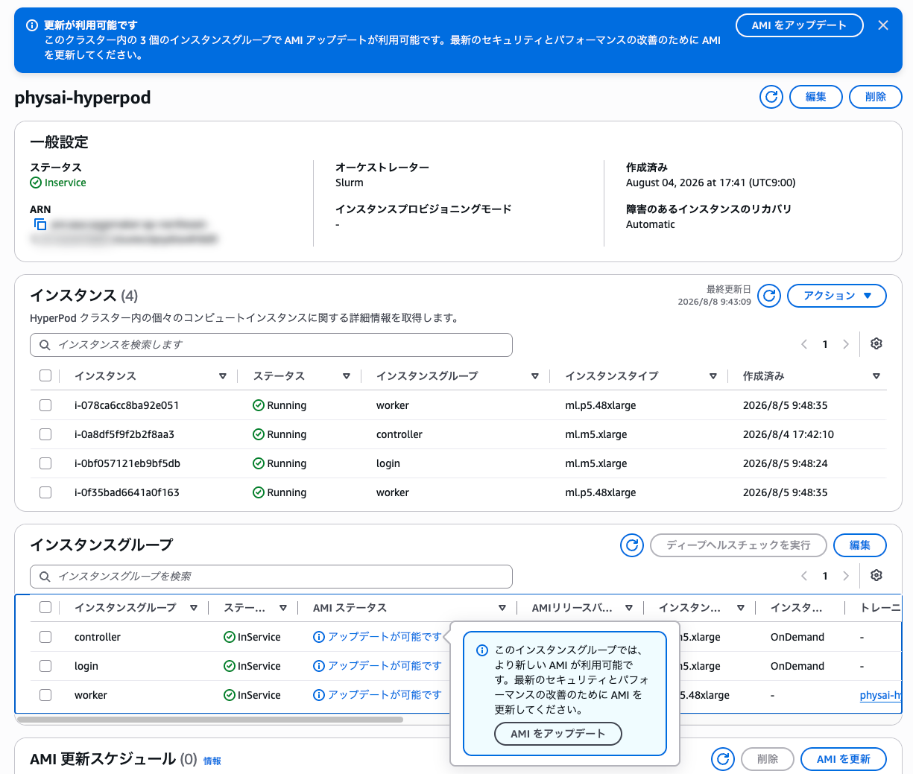Viewport: 913px width, 774px height.
Task: Copy the cluster ARN
Action: [x=40, y=224]
